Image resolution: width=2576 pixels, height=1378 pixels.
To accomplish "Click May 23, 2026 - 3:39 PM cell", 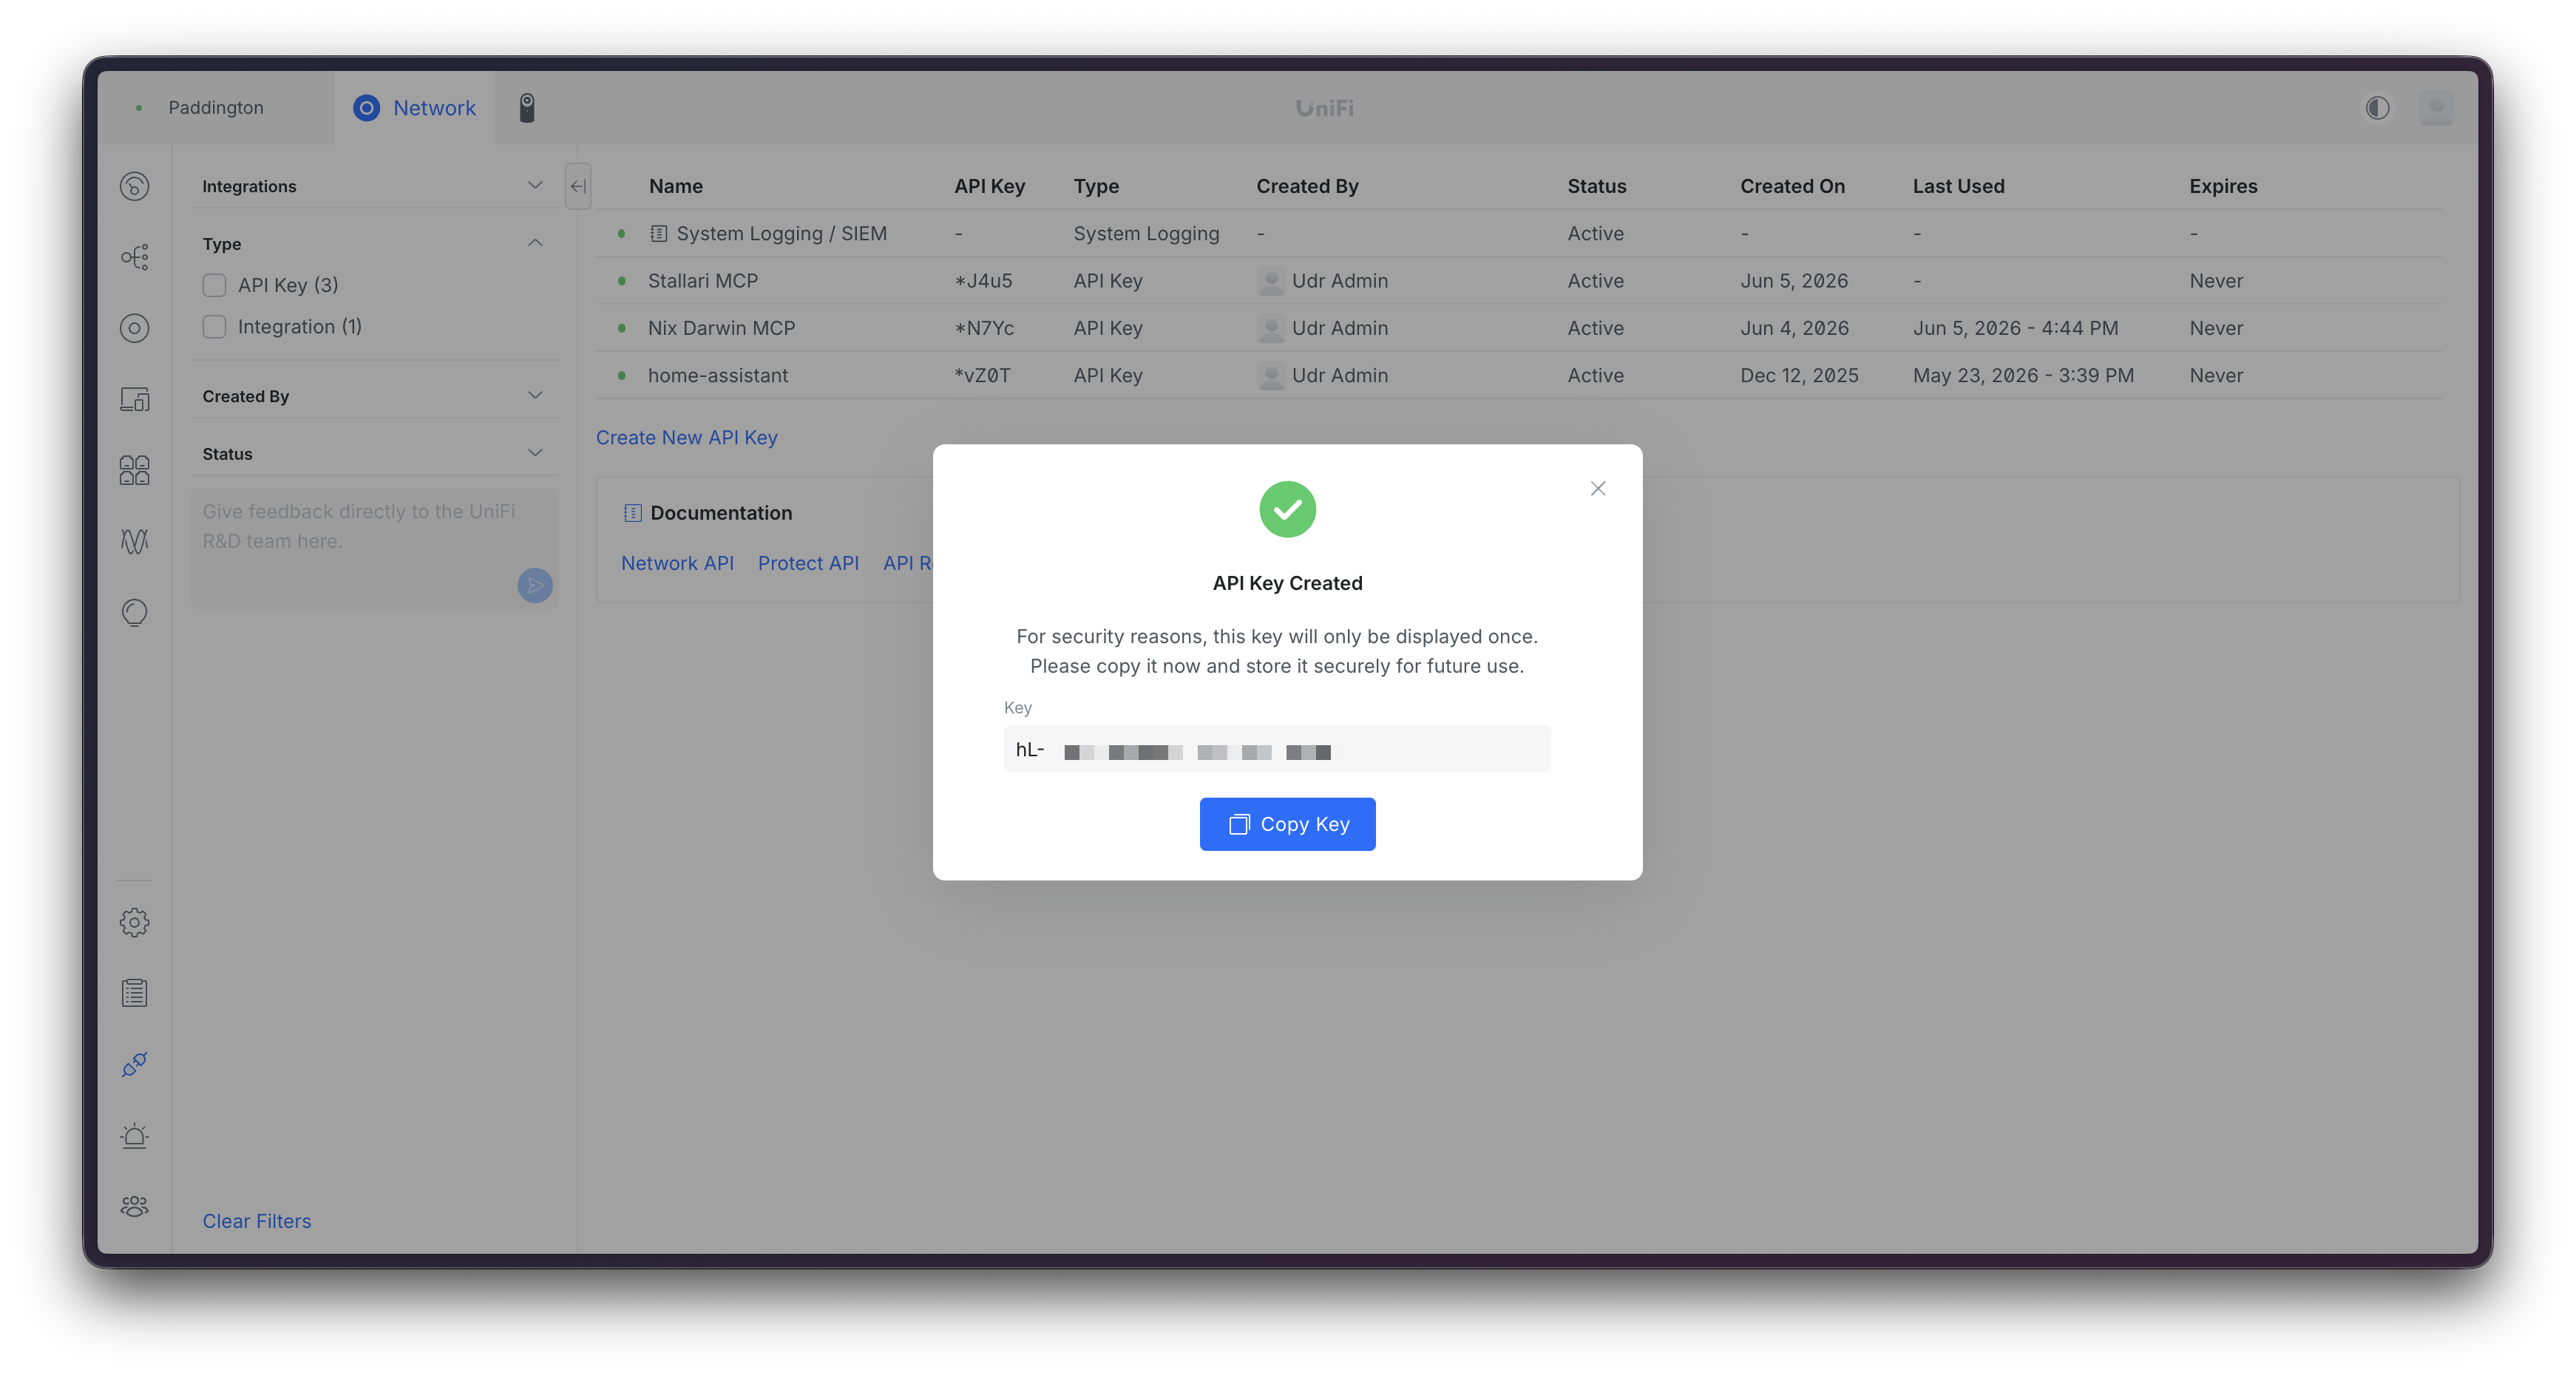I will click(x=2023, y=375).
